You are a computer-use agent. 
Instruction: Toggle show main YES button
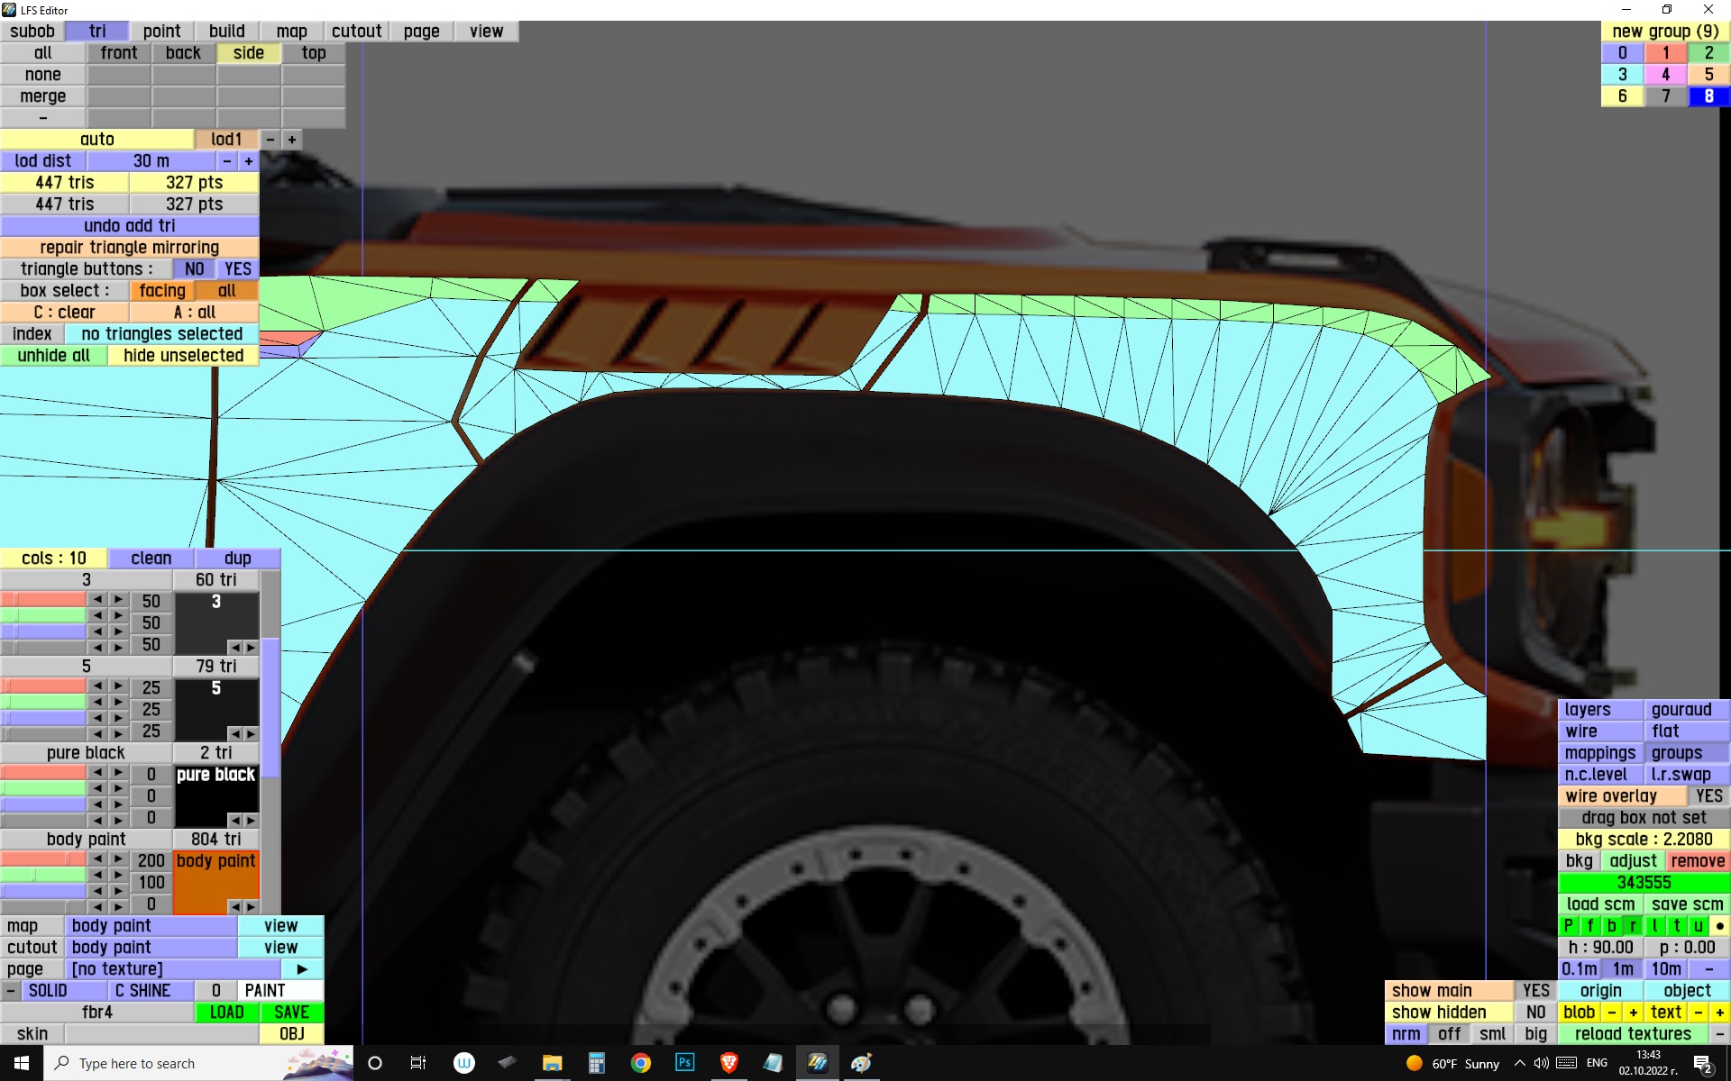[x=1535, y=991]
